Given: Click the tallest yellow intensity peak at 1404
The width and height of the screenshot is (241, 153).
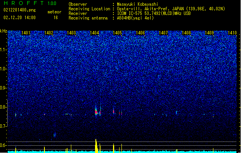Looking at the screenshot, I should point(96,146).
